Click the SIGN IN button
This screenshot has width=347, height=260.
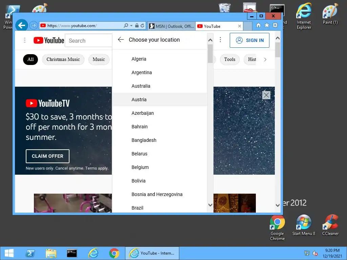249,40
